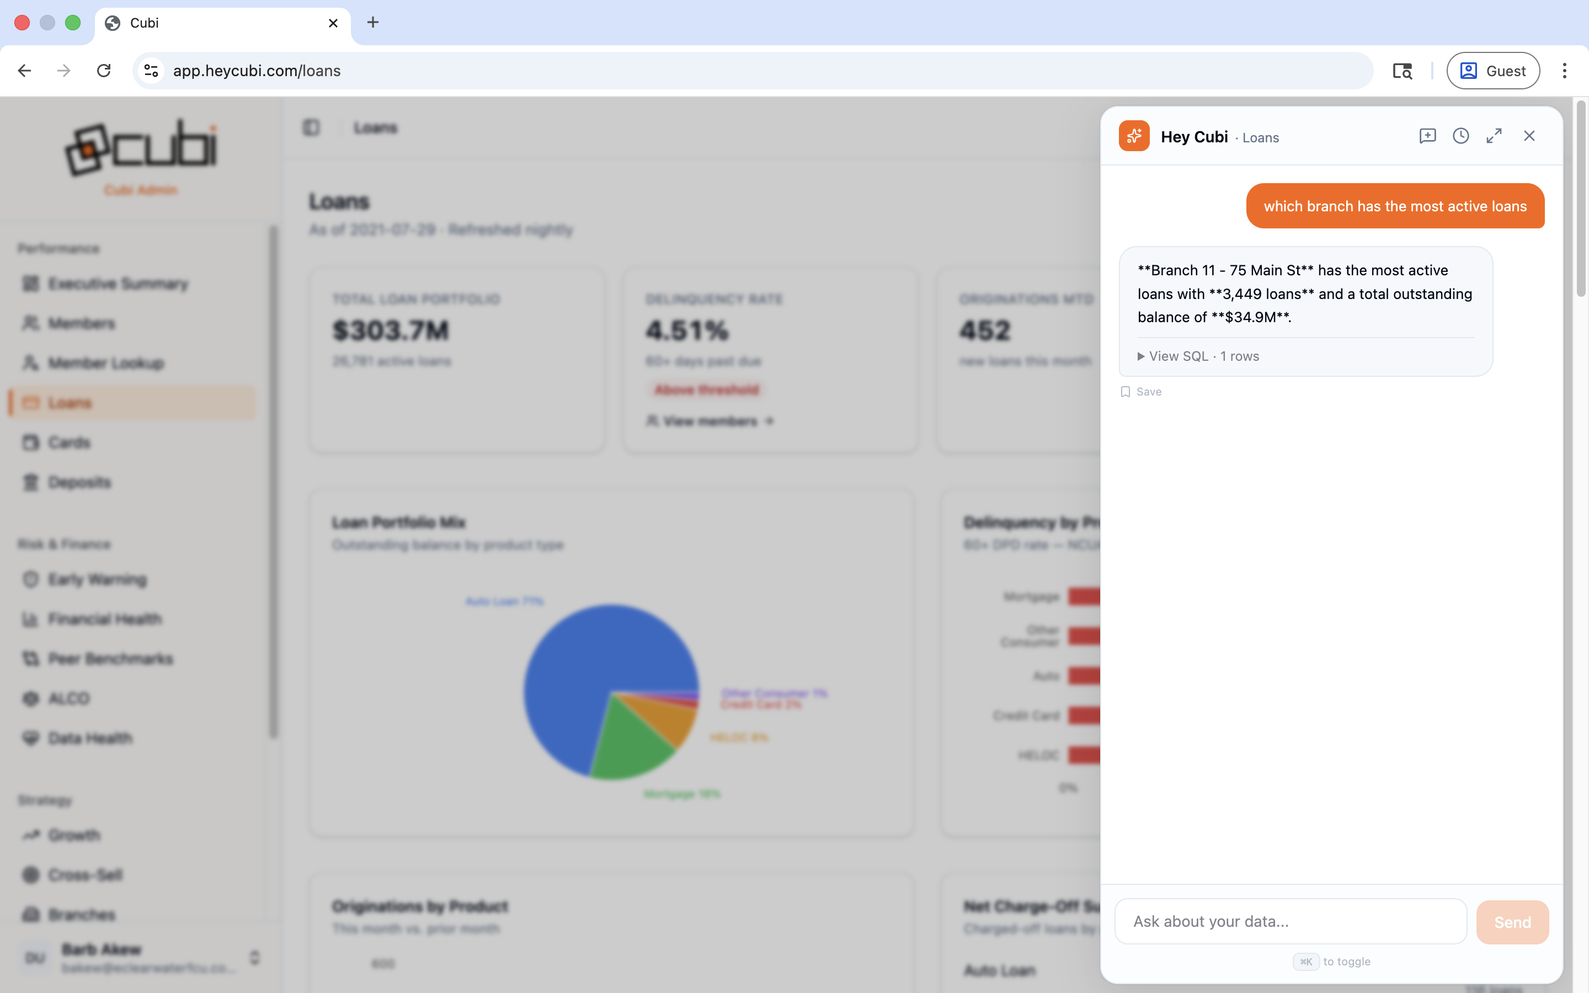Open the Guest profile button
This screenshot has height=993, width=1589.
pos(1492,71)
